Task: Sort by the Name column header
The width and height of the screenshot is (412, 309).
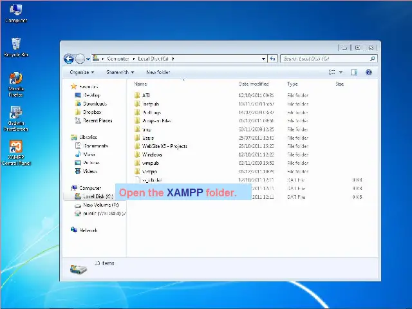Action: [140, 84]
